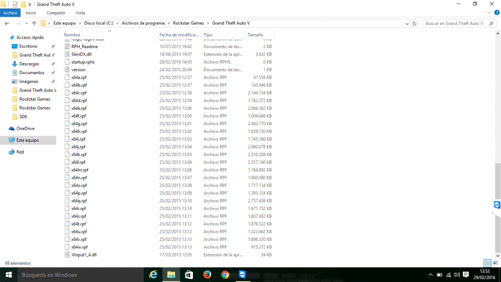
Task: Open Descargas in navigation pane
Action: coord(29,64)
